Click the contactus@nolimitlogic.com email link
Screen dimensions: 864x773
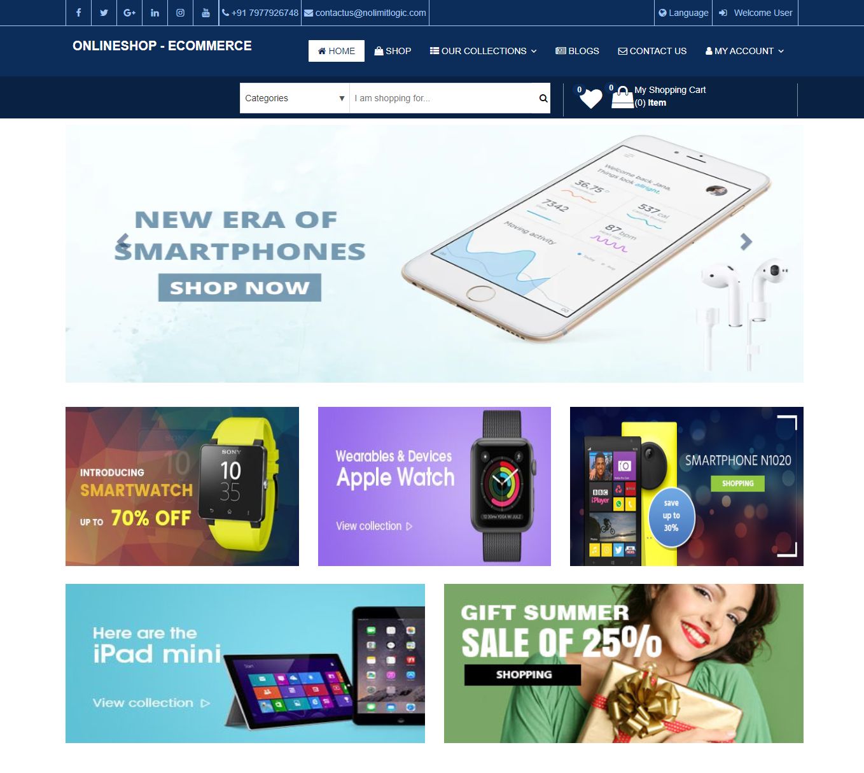365,13
